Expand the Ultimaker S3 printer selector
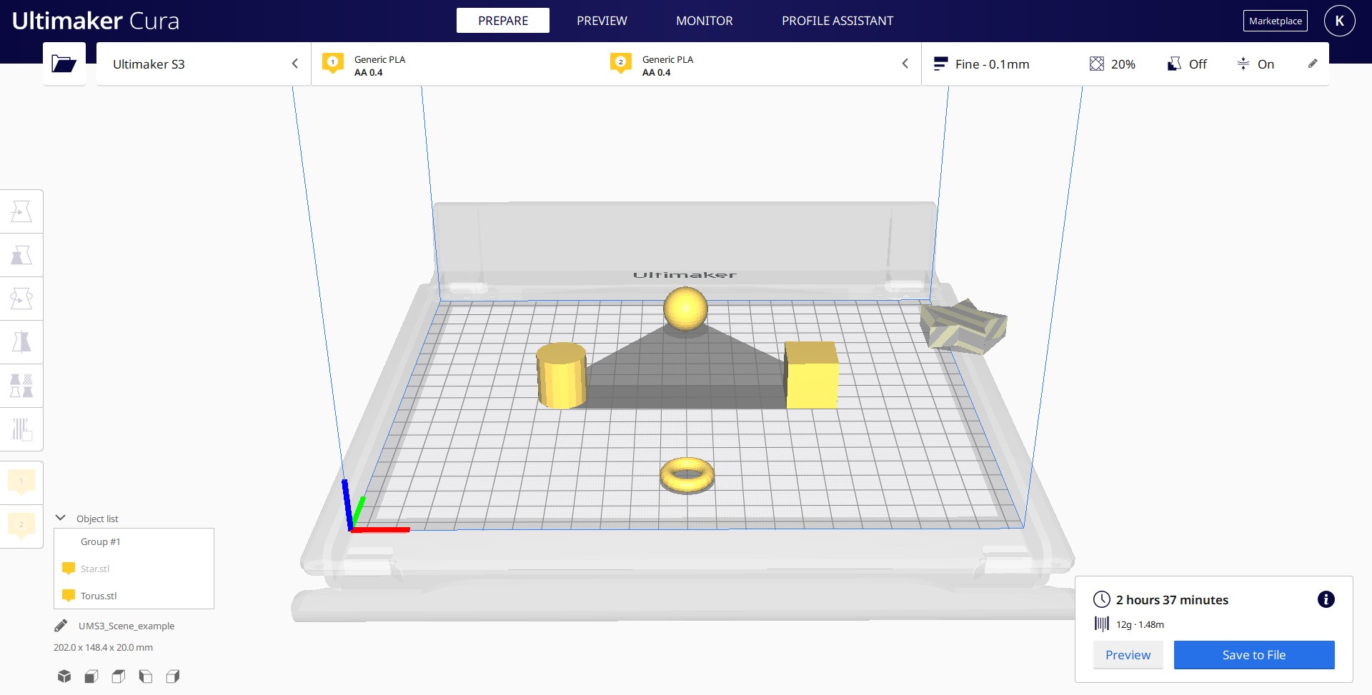Viewport: 1372px width, 695px height. point(204,64)
